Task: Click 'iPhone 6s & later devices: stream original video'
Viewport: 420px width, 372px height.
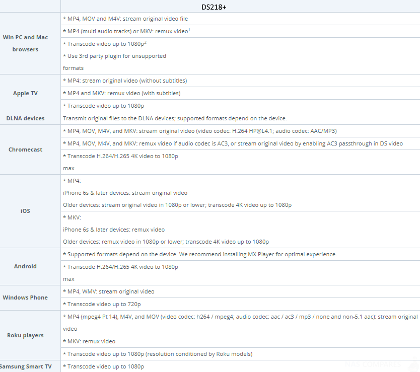Action: [125, 193]
